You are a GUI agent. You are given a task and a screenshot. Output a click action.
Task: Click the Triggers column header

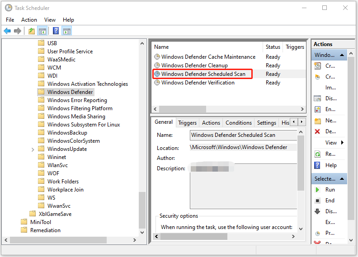pos(294,47)
